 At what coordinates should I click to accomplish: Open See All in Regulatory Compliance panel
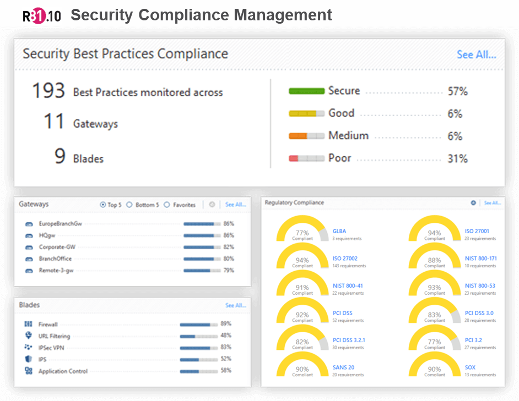point(493,202)
